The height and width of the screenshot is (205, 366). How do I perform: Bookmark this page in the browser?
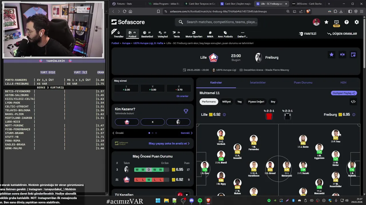click(158, 11)
